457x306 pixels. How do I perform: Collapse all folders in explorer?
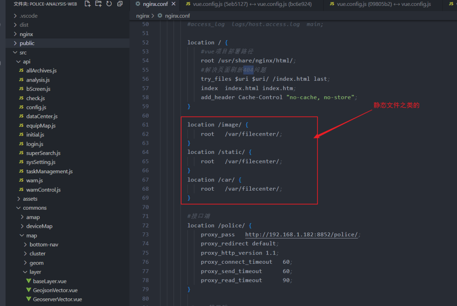click(120, 4)
